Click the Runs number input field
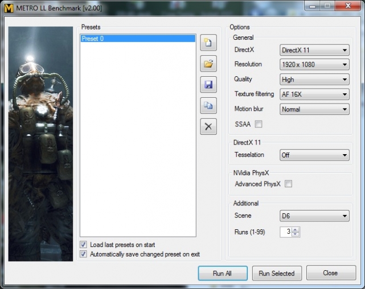 coord(286,232)
